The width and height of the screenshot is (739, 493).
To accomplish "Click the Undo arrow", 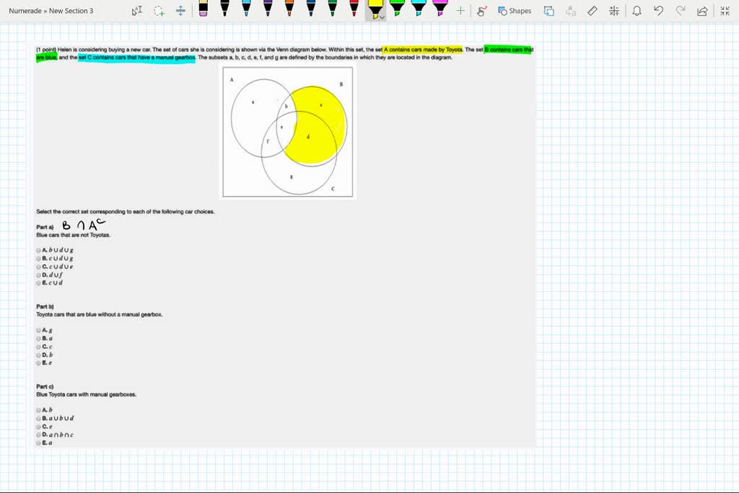I will click(x=658, y=11).
